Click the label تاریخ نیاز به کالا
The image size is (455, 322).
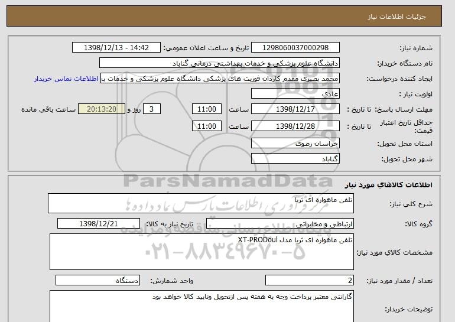(170, 224)
